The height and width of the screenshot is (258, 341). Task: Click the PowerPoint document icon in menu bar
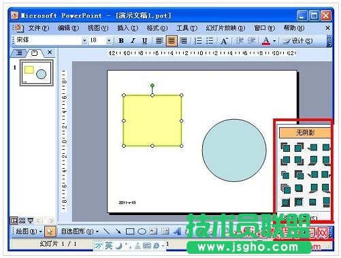pos(18,28)
